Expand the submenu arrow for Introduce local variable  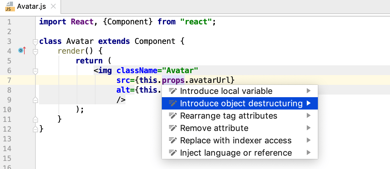coord(309,91)
